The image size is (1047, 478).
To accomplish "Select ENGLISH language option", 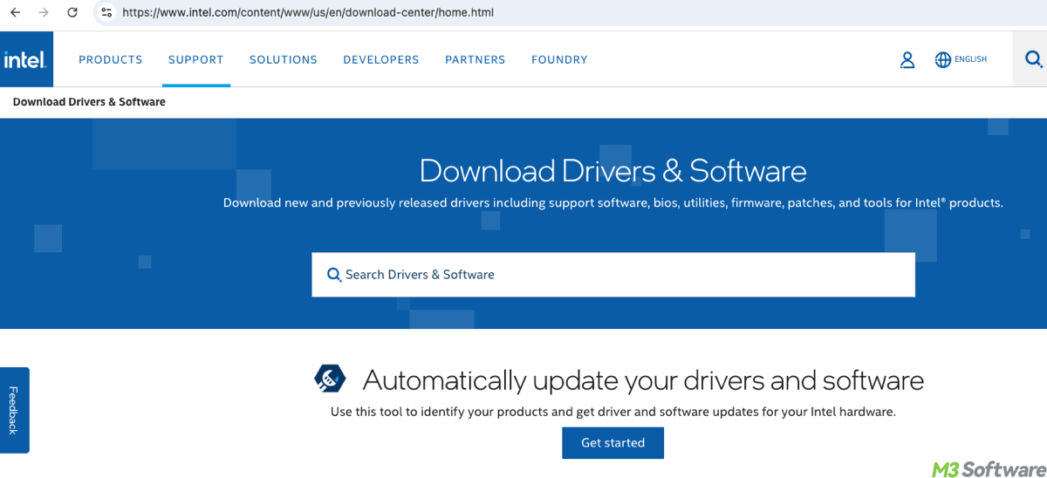I will point(970,59).
